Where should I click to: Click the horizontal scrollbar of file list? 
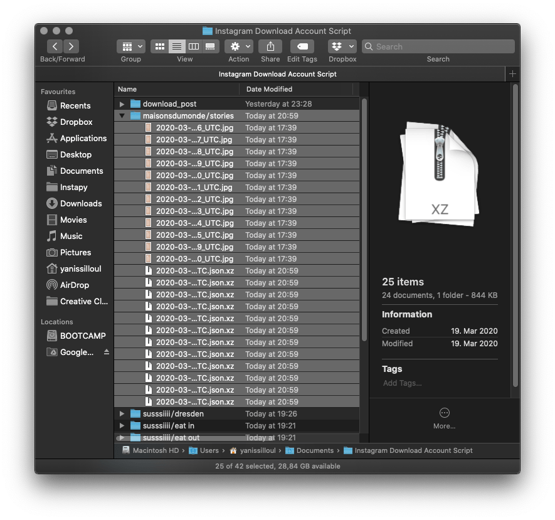[x=194, y=438]
